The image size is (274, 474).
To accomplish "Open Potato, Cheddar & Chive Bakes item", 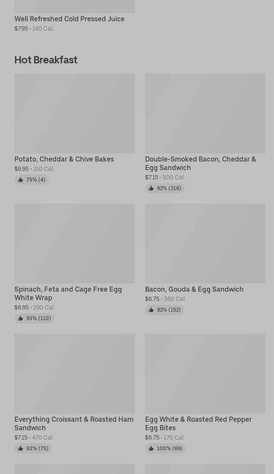I will tap(64, 159).
